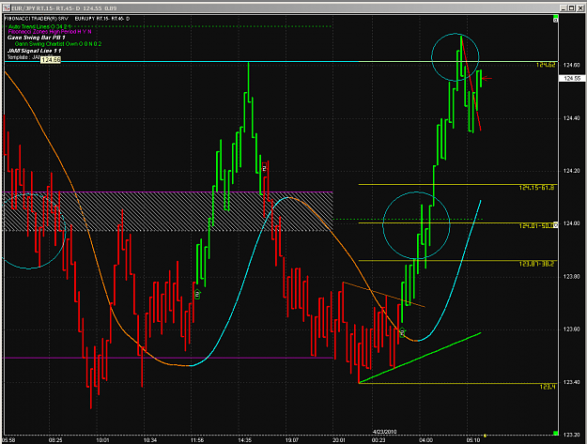Screen dimensions: 587x444
Task: Click the 124.15-61.8 Fibonacci level label
Action: [536, 188]
